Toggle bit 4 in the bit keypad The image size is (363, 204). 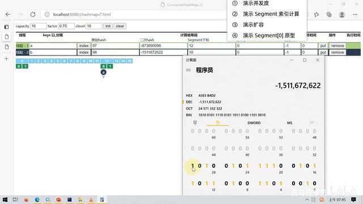pyautogui.click(x=281, y=184)
